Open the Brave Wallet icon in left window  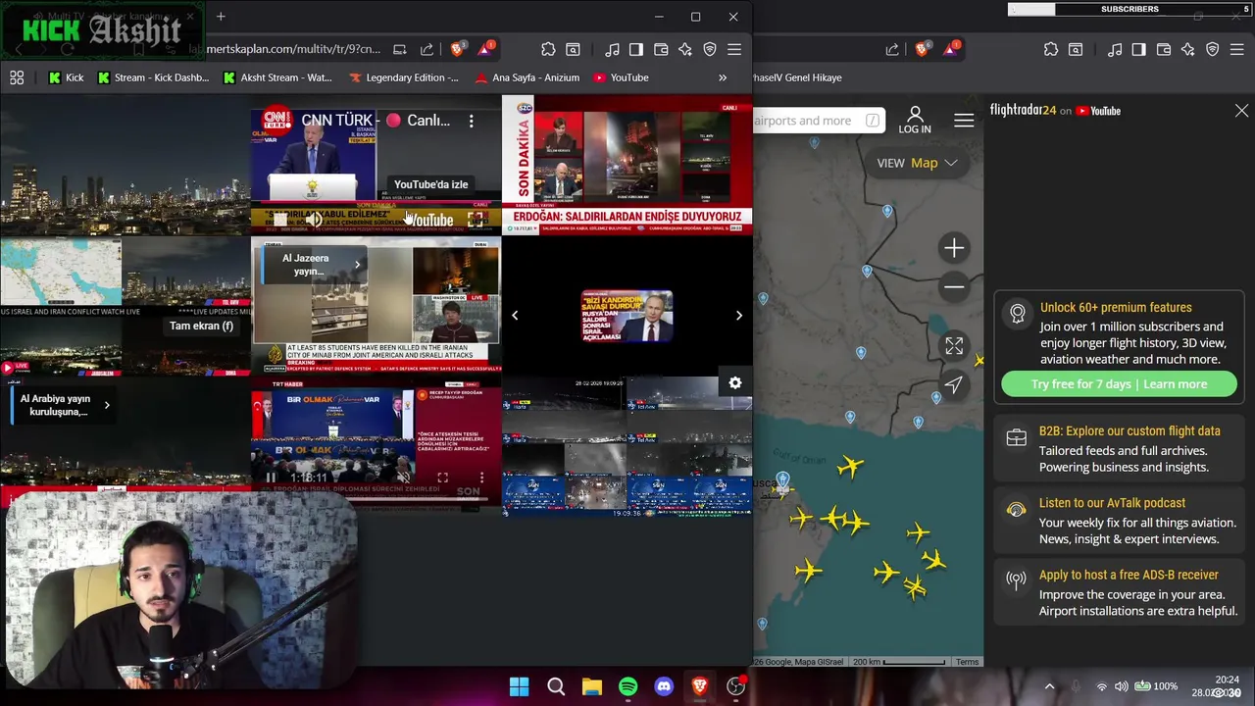(x=661, y=49)
